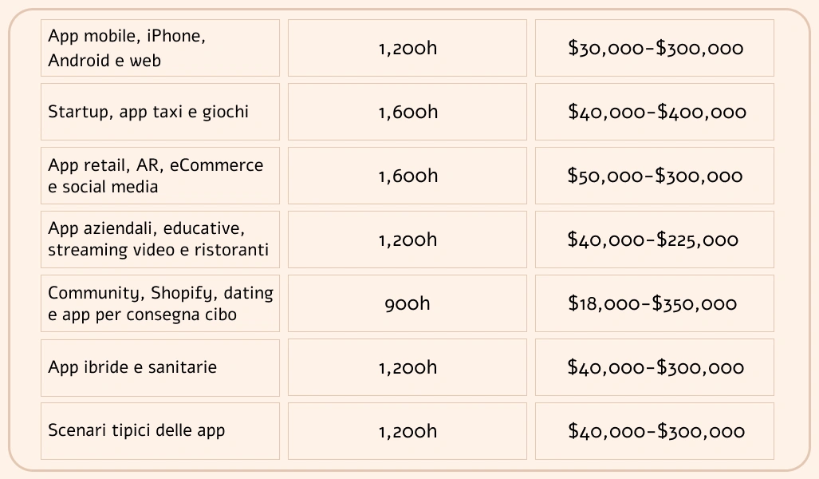Click 1,200h in the Scenari tipici row
The image size is (819, 479).
(x=408, y=431)
